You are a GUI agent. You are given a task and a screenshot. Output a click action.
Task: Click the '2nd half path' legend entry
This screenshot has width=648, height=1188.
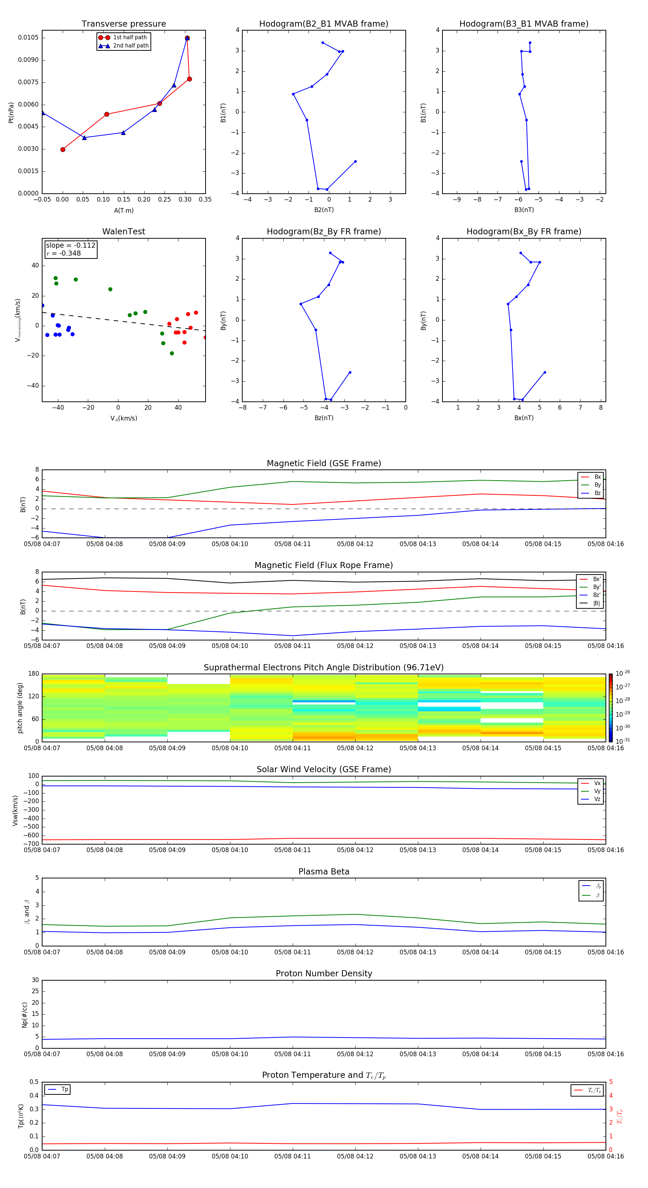123,46
